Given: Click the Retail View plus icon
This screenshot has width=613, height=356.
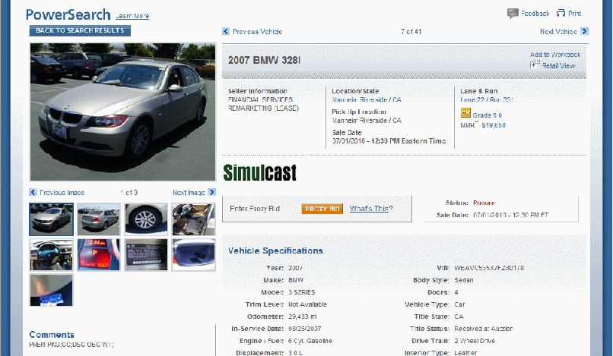Looking at the screenshot, I should click(535, 65).
